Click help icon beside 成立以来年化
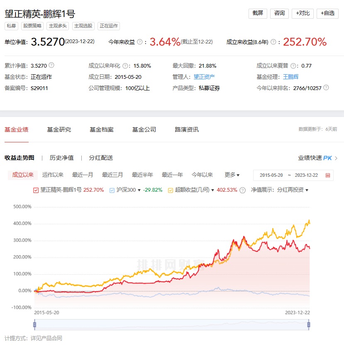Viewport: 344px width, 361px height. pyautogui.click(x=125, y=66)
